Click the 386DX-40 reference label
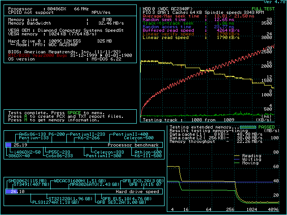287x215 pixels. click(x=19, y=156)
